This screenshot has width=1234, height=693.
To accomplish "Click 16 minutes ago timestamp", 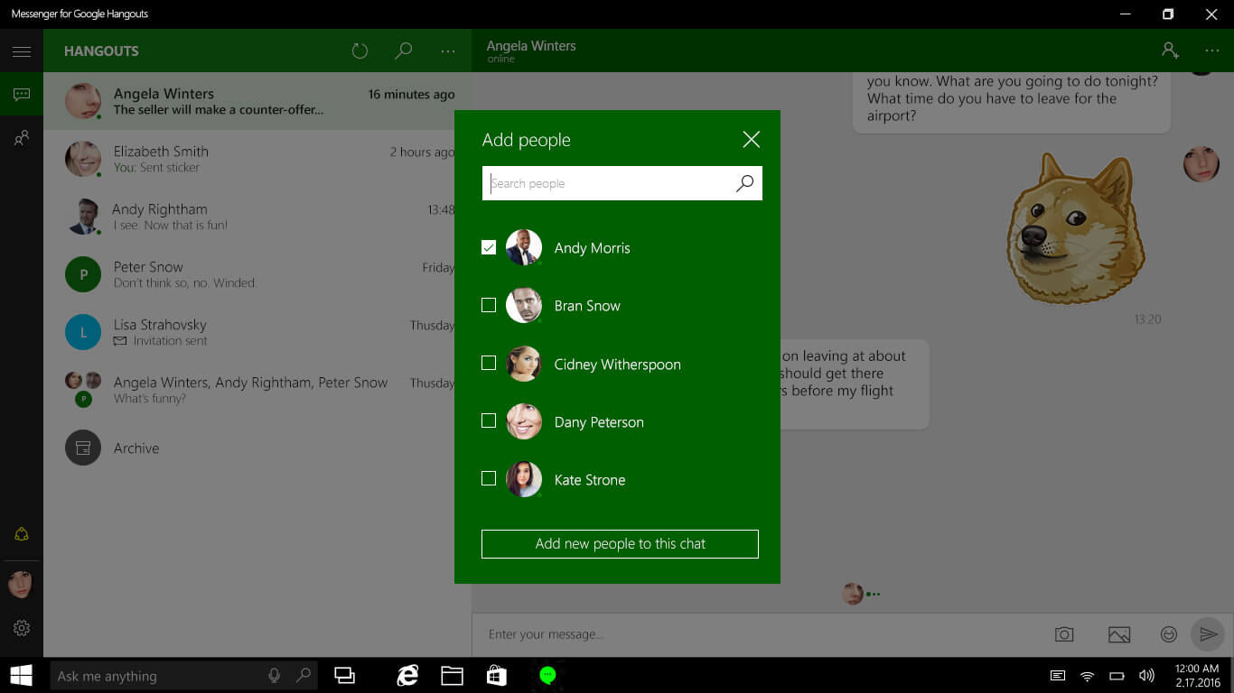I will tap(411, 94).
